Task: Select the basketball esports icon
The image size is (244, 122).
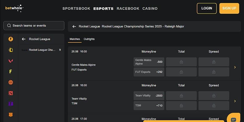Action: tap(11, 82)
